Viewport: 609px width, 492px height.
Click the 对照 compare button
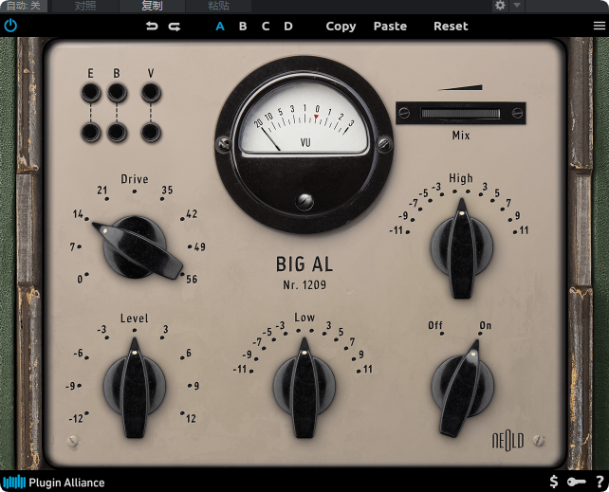click(x=85, y=6)
